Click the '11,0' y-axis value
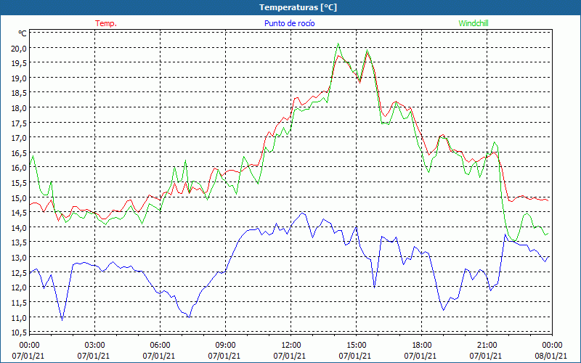This screenshot has width=581, height=363. [20, 317]
